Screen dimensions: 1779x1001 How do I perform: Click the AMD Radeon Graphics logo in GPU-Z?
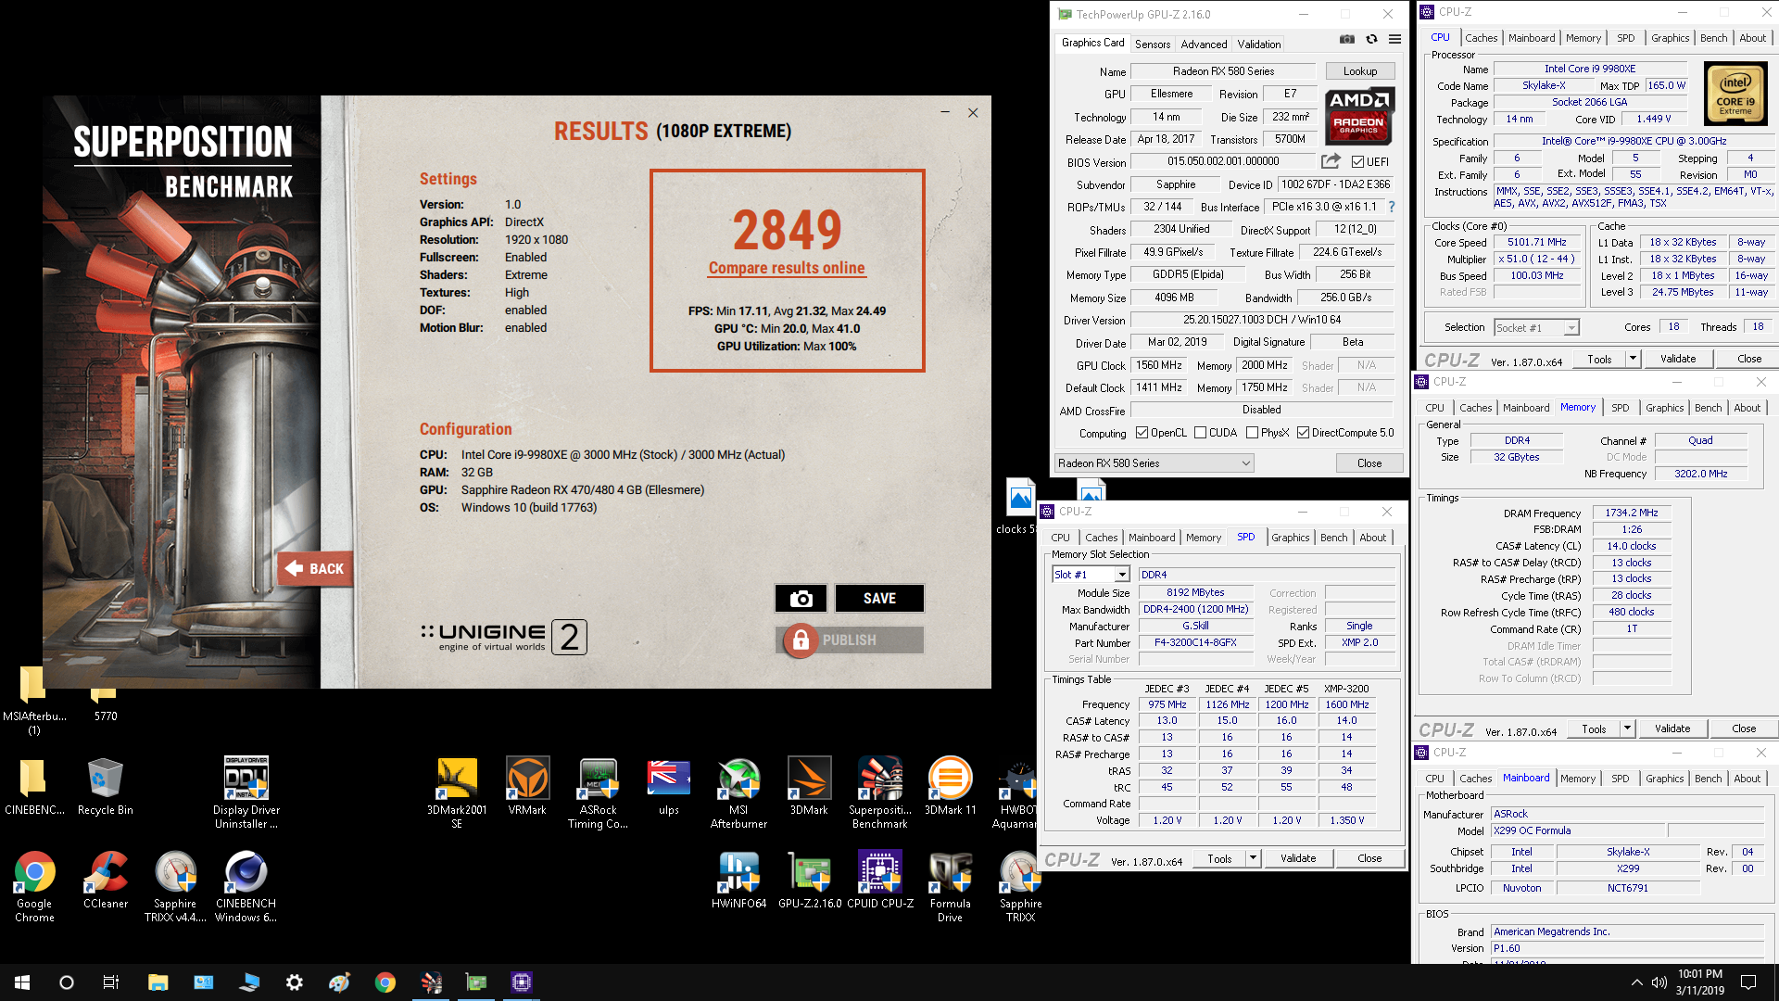[x=1358, y=116]
